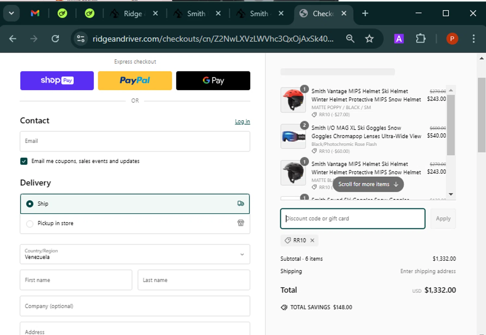Image resolution: width=486 pixels, height=335 pixels.
Task: Switch to the second Smith tab
Action: tap(254, 14)
